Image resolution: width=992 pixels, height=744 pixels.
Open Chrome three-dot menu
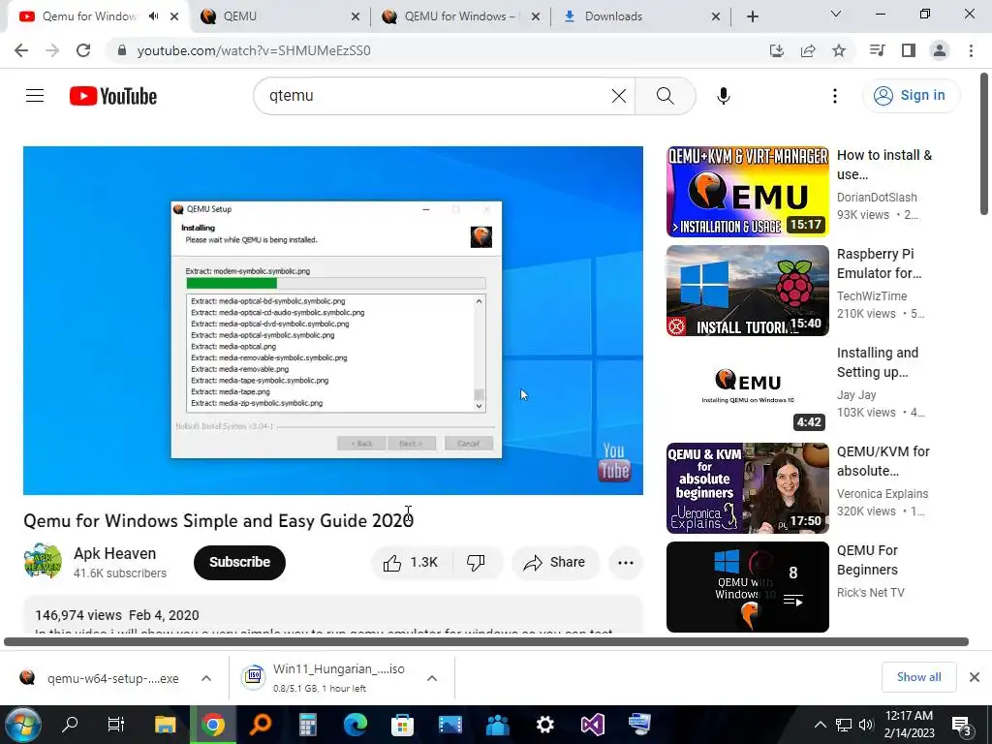click(x=971, y=50)
